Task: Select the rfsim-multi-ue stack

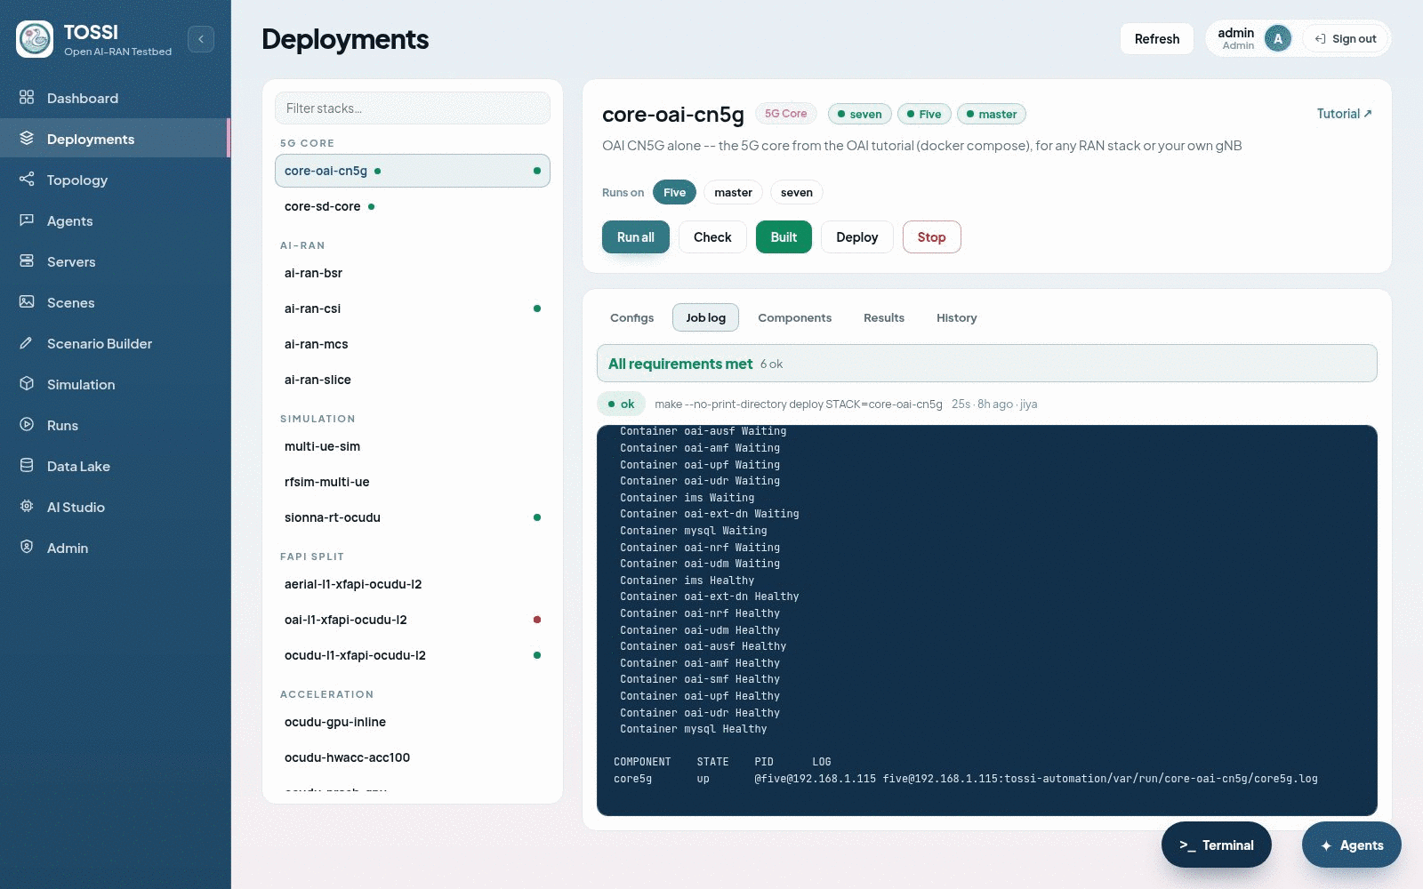Action: click(x=413, y=482)
